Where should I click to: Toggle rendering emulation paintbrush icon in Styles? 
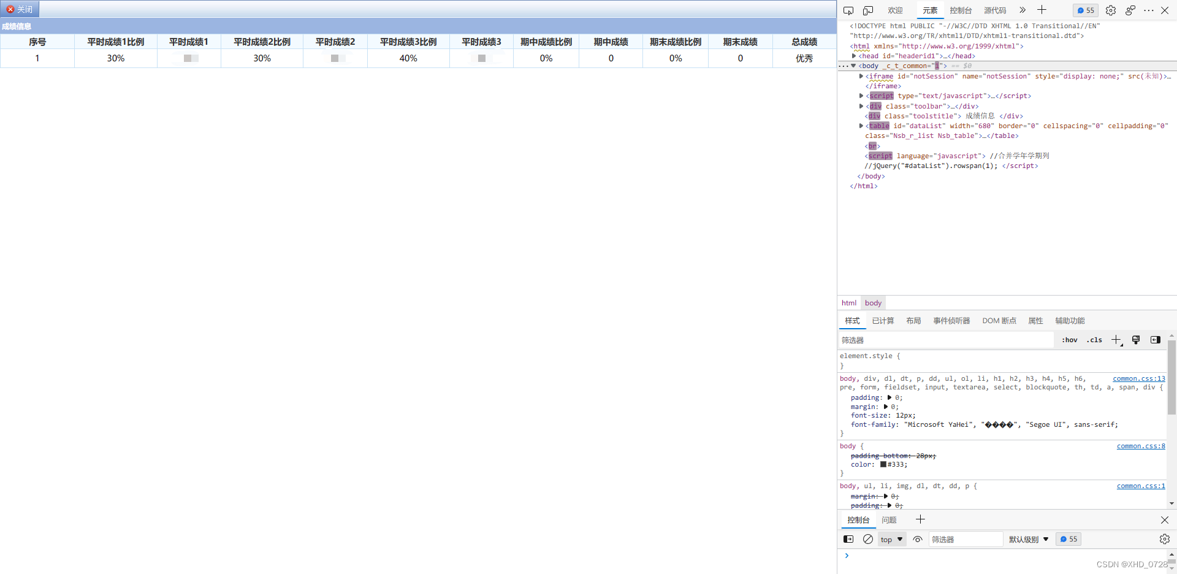(1136, 340)
